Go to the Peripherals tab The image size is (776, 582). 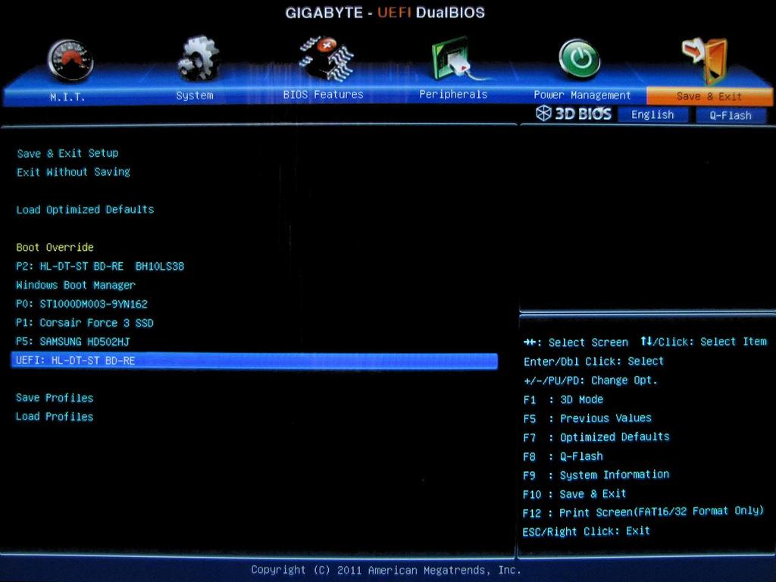(x=453, y=94)
